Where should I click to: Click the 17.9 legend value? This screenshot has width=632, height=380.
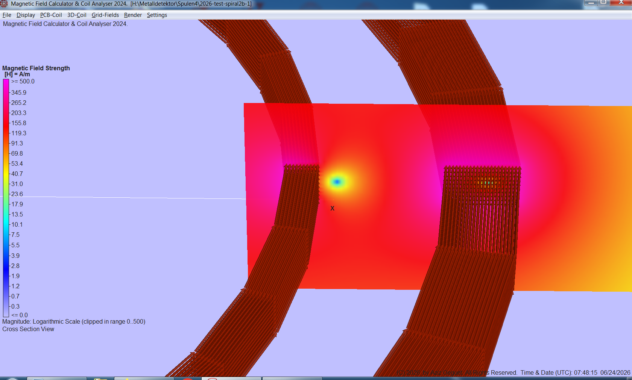[17, 204]
